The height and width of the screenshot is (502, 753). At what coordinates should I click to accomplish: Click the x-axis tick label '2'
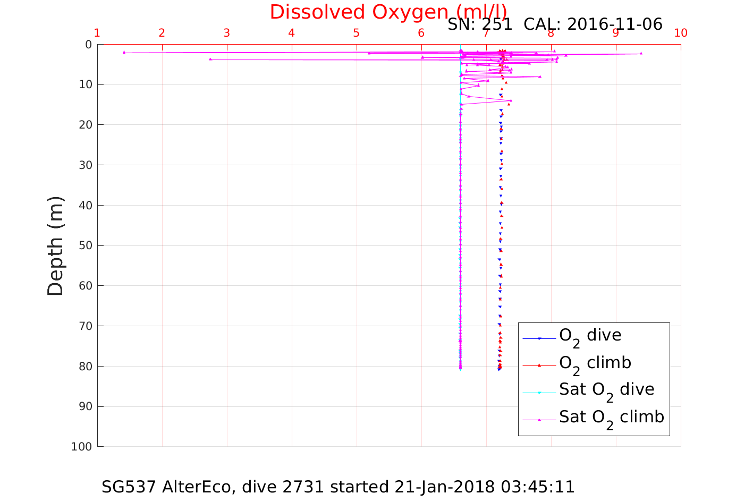click(162, 33)
